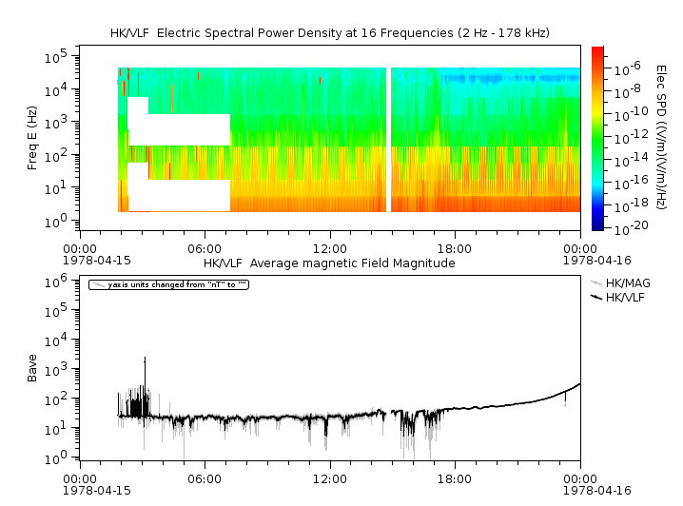Click the white vertical data gap near 15:00
This screenshot has width=683, height=506.
pos(389,140)
